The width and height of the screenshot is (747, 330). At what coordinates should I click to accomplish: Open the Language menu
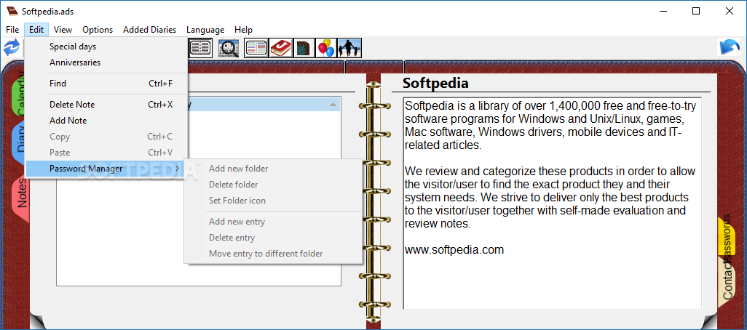pyautogui.click(x=205, y=30)
